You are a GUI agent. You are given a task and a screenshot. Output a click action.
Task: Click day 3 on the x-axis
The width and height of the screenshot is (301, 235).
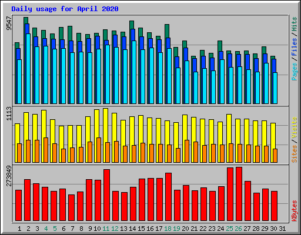(37, 229)
